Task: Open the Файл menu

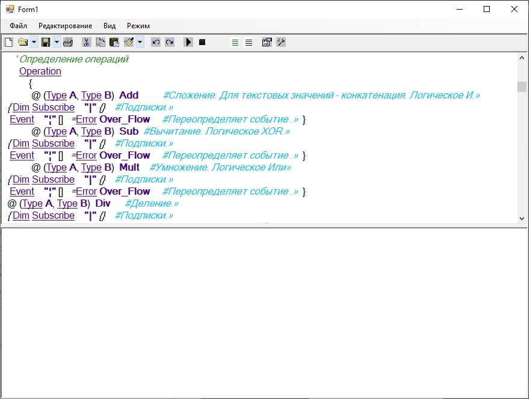Action: pyautogui.click(x=18, y=26)
